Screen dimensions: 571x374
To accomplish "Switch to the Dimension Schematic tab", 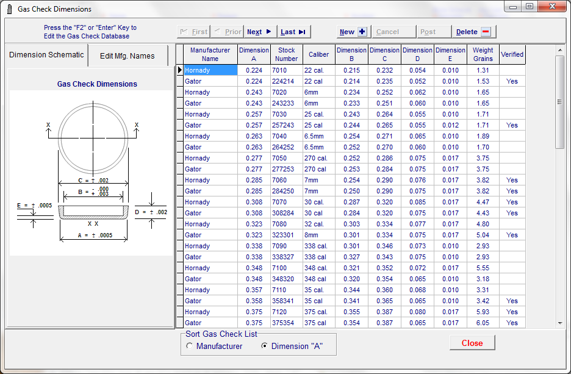I will coord(46,55).
